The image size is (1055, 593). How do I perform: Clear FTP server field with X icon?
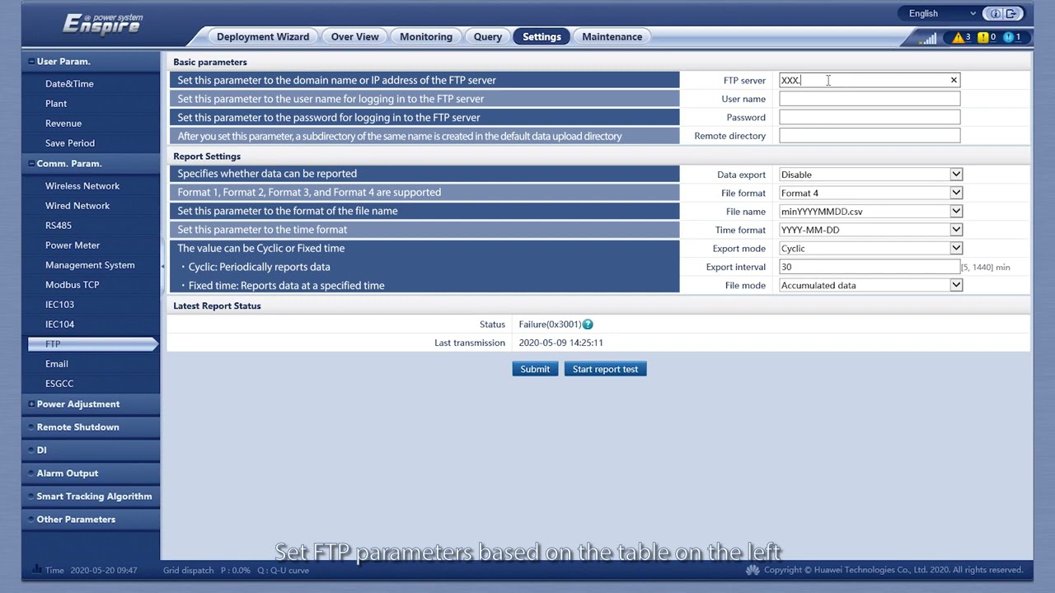pos(954,80)
